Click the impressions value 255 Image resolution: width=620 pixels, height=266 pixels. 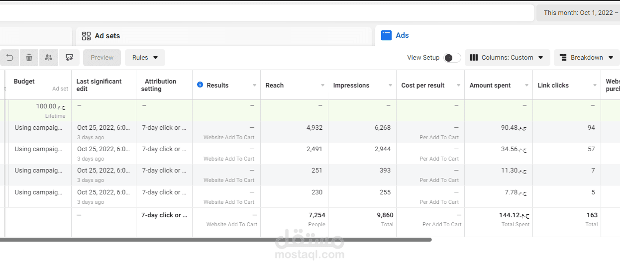tap(385, 192)
